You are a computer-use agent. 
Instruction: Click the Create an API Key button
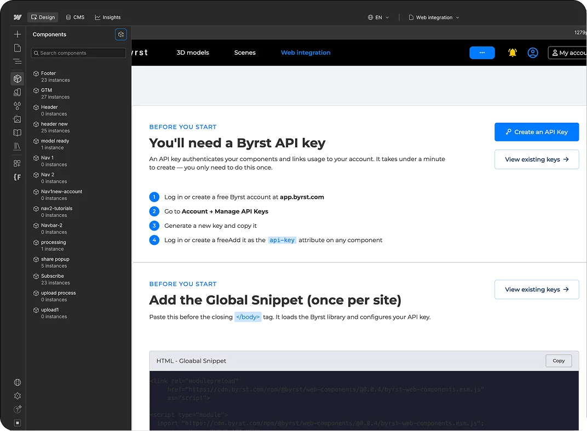click(537, 132)
